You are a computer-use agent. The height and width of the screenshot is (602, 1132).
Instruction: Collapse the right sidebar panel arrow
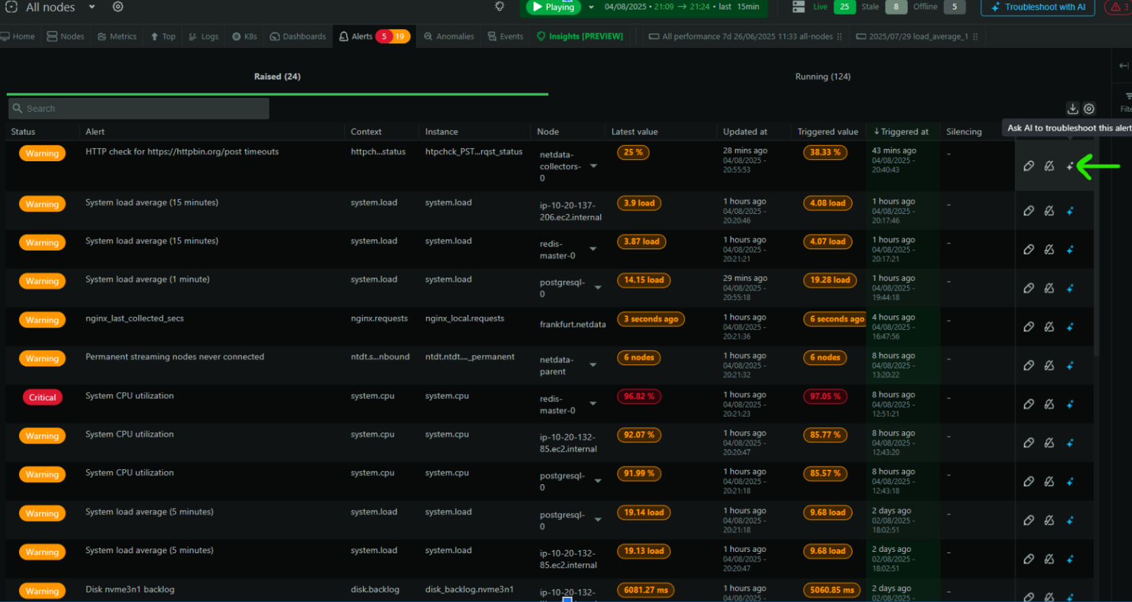coord(1124,66)
